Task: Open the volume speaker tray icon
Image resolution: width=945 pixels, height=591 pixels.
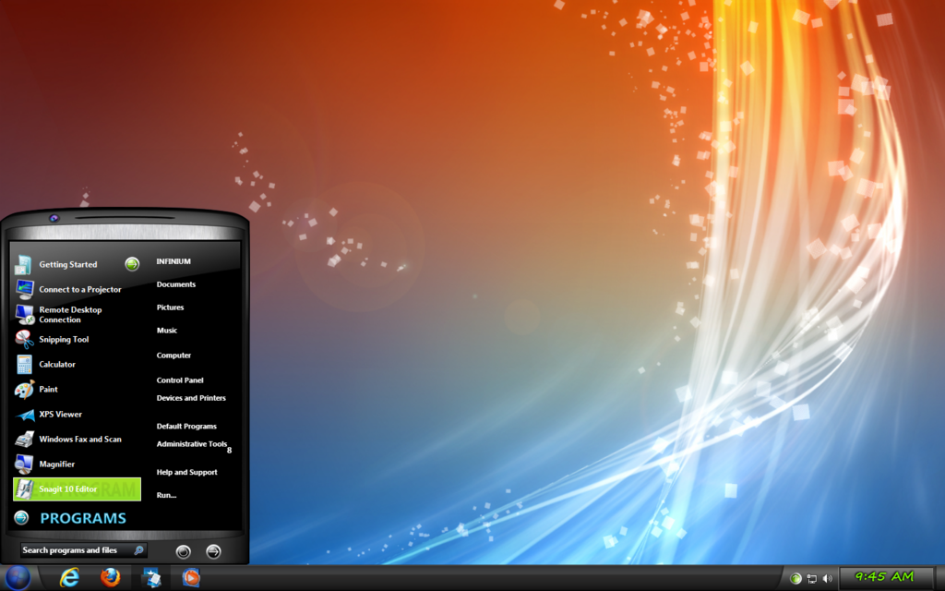Action: click(828, 578)
